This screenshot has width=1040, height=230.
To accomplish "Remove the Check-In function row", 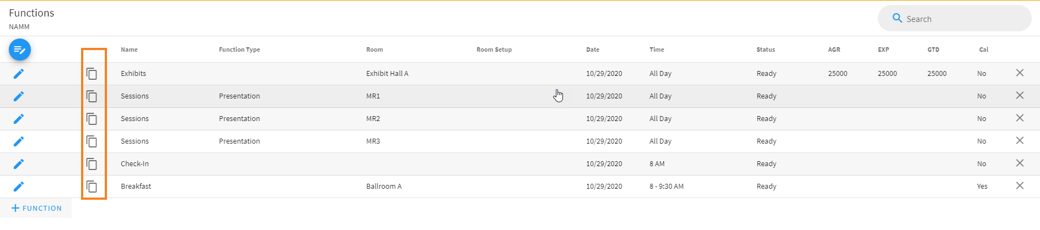I will click(1020, 163).
